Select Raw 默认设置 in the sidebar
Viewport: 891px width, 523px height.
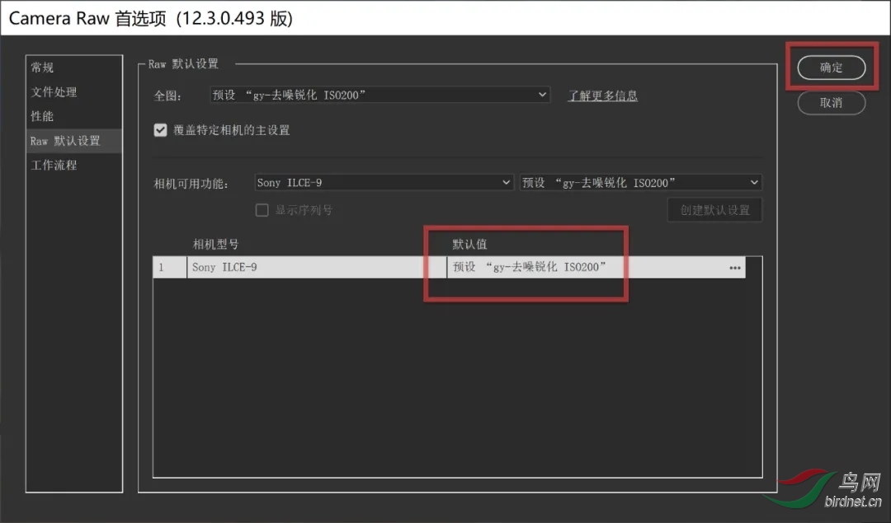(66, 141)
